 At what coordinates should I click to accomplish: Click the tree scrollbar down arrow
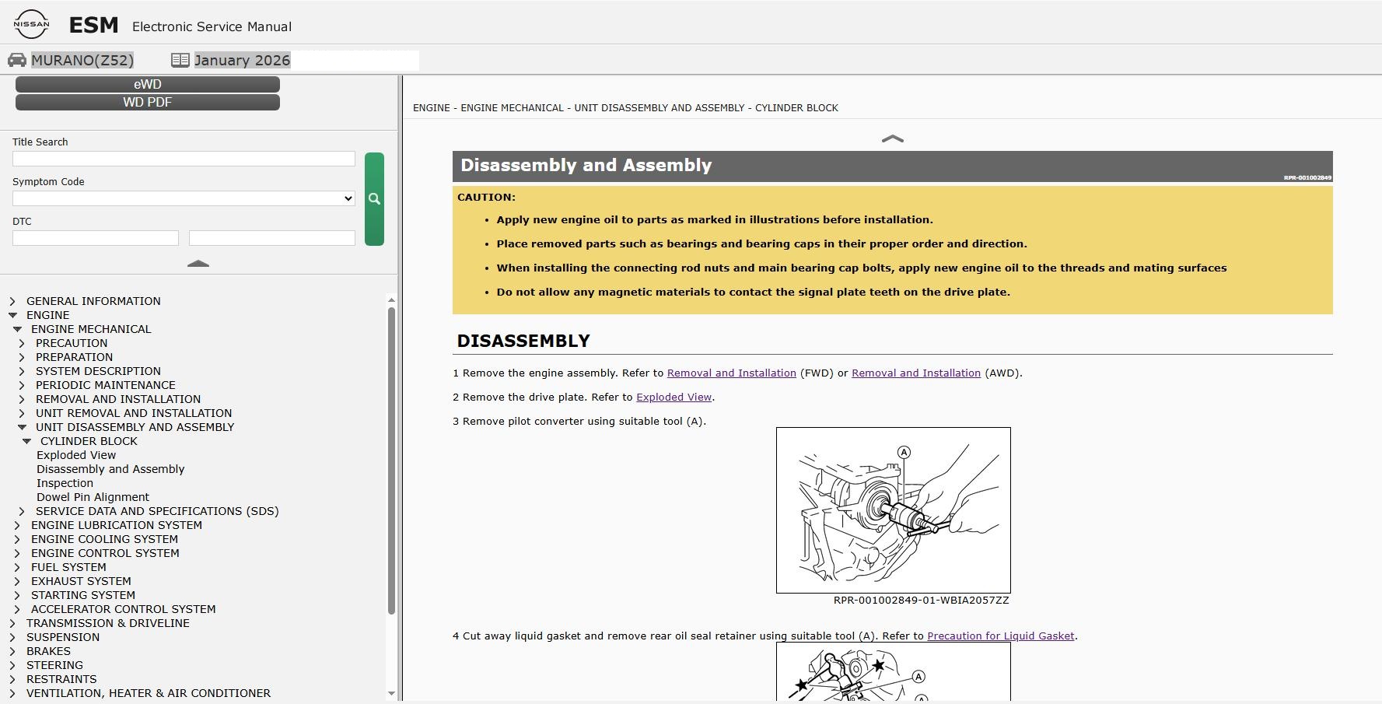click(x=391, y=693)
